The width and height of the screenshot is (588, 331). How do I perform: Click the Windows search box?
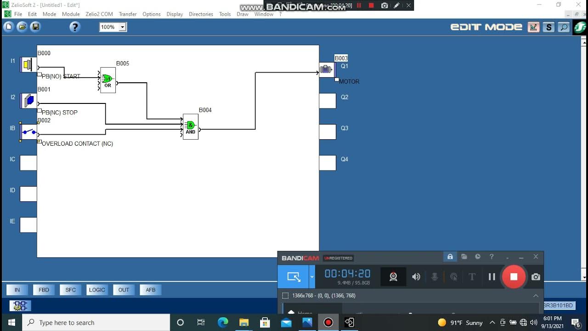pos(96,322)
